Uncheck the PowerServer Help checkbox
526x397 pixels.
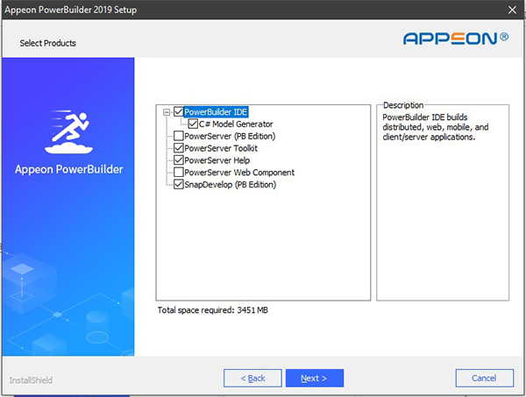click(179, 161)
